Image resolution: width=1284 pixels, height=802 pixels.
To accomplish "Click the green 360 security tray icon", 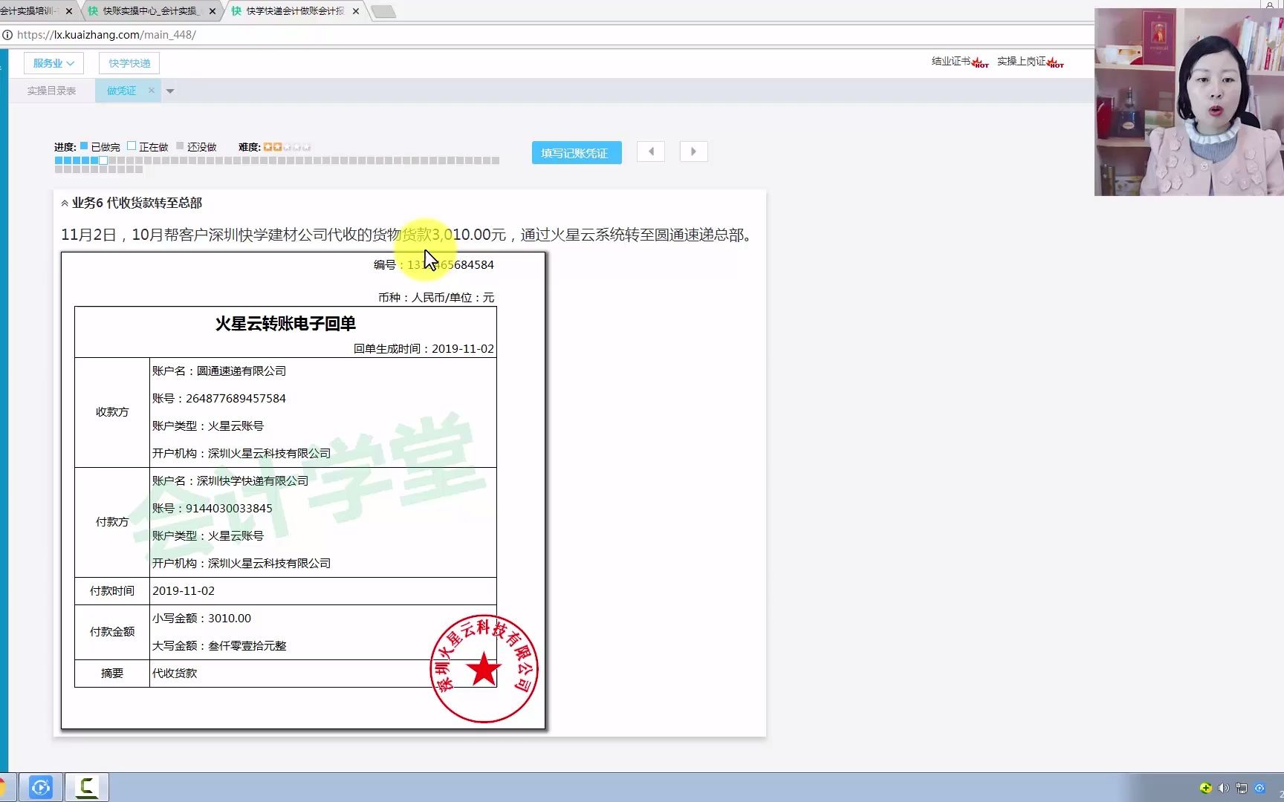I will pyautogui.click(x=1205, y=788).
